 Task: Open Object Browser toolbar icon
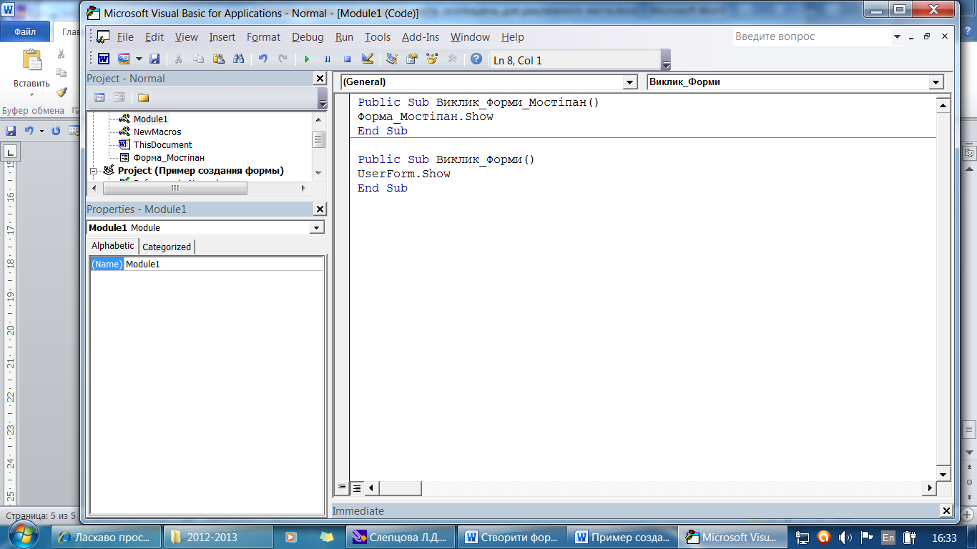[432, 59]
